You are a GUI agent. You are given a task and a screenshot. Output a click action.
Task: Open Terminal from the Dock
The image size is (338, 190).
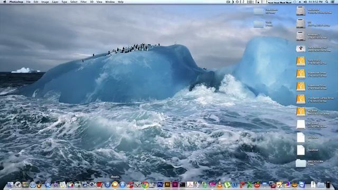(182, 185)
